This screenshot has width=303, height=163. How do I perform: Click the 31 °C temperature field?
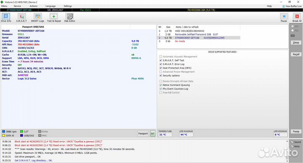tap(165, 135)
